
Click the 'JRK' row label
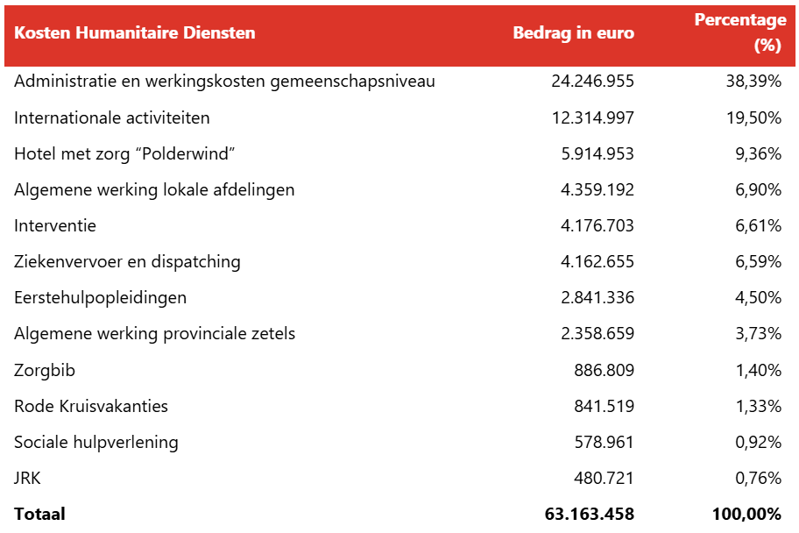tap(28, 479)
